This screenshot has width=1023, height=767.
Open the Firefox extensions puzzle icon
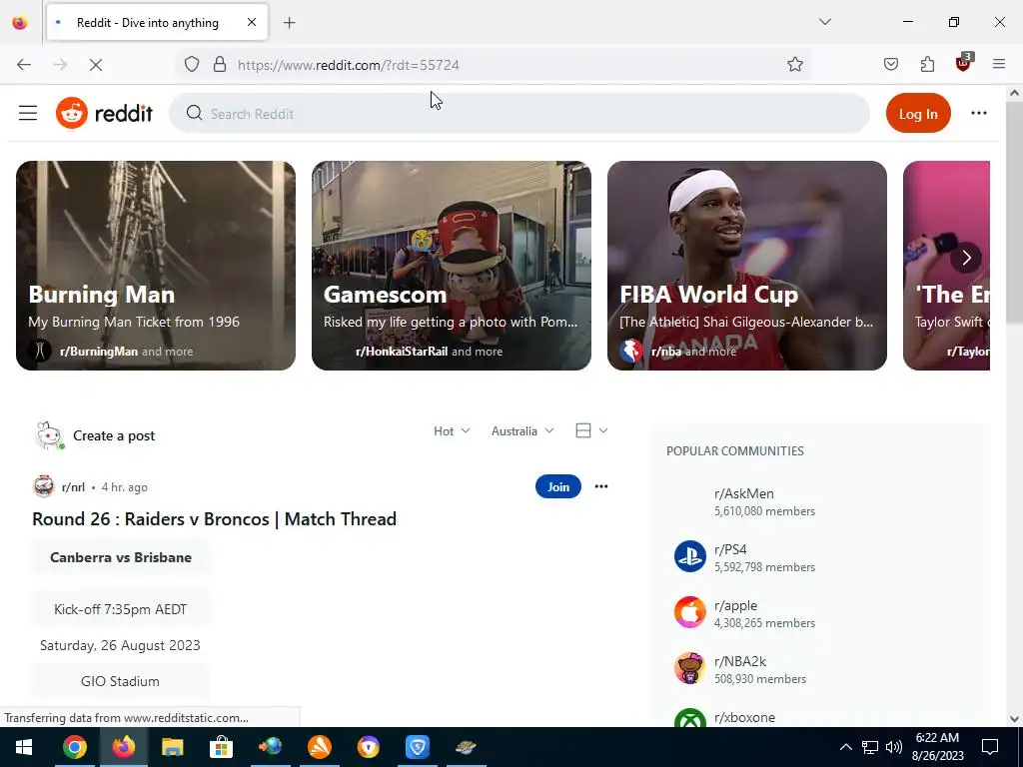pyautogui.click(x=927, y=65)
